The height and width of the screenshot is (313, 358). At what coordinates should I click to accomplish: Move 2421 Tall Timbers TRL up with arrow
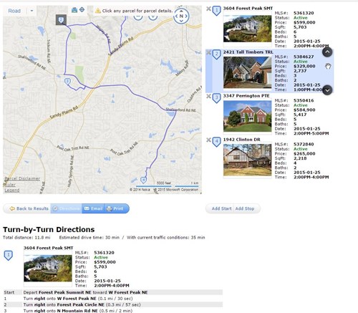[327, 52]
